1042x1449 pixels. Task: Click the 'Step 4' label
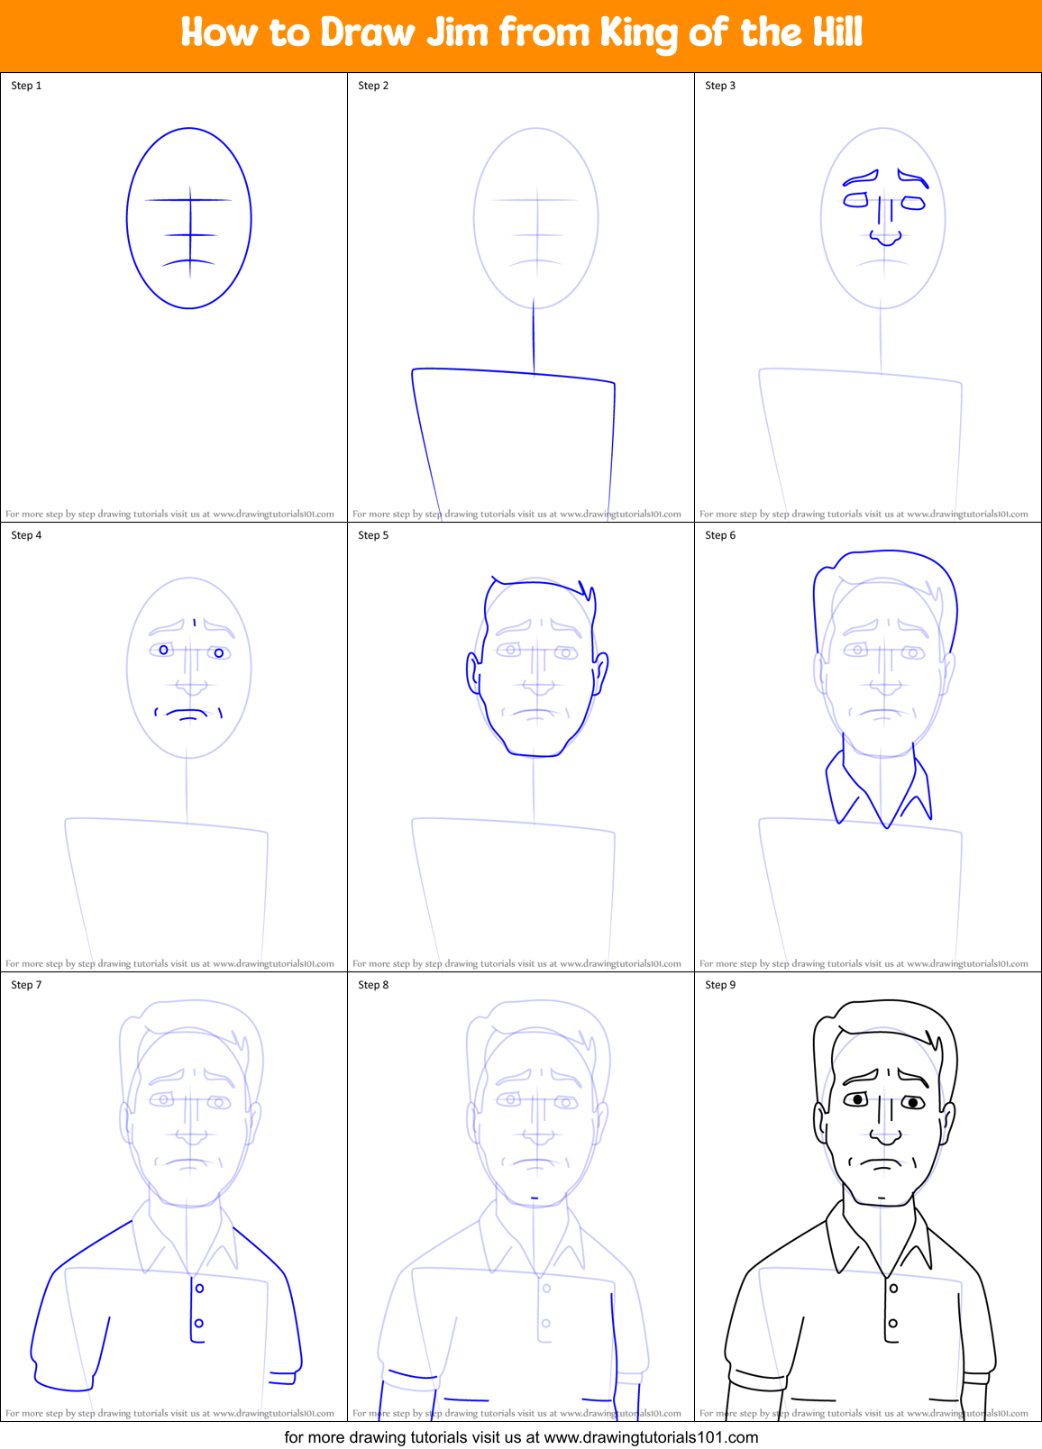click(26, 535)
